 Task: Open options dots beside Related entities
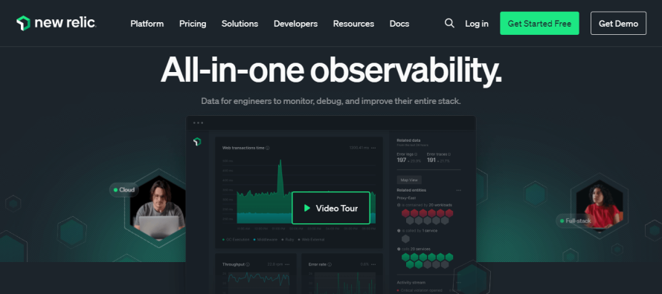458,190
